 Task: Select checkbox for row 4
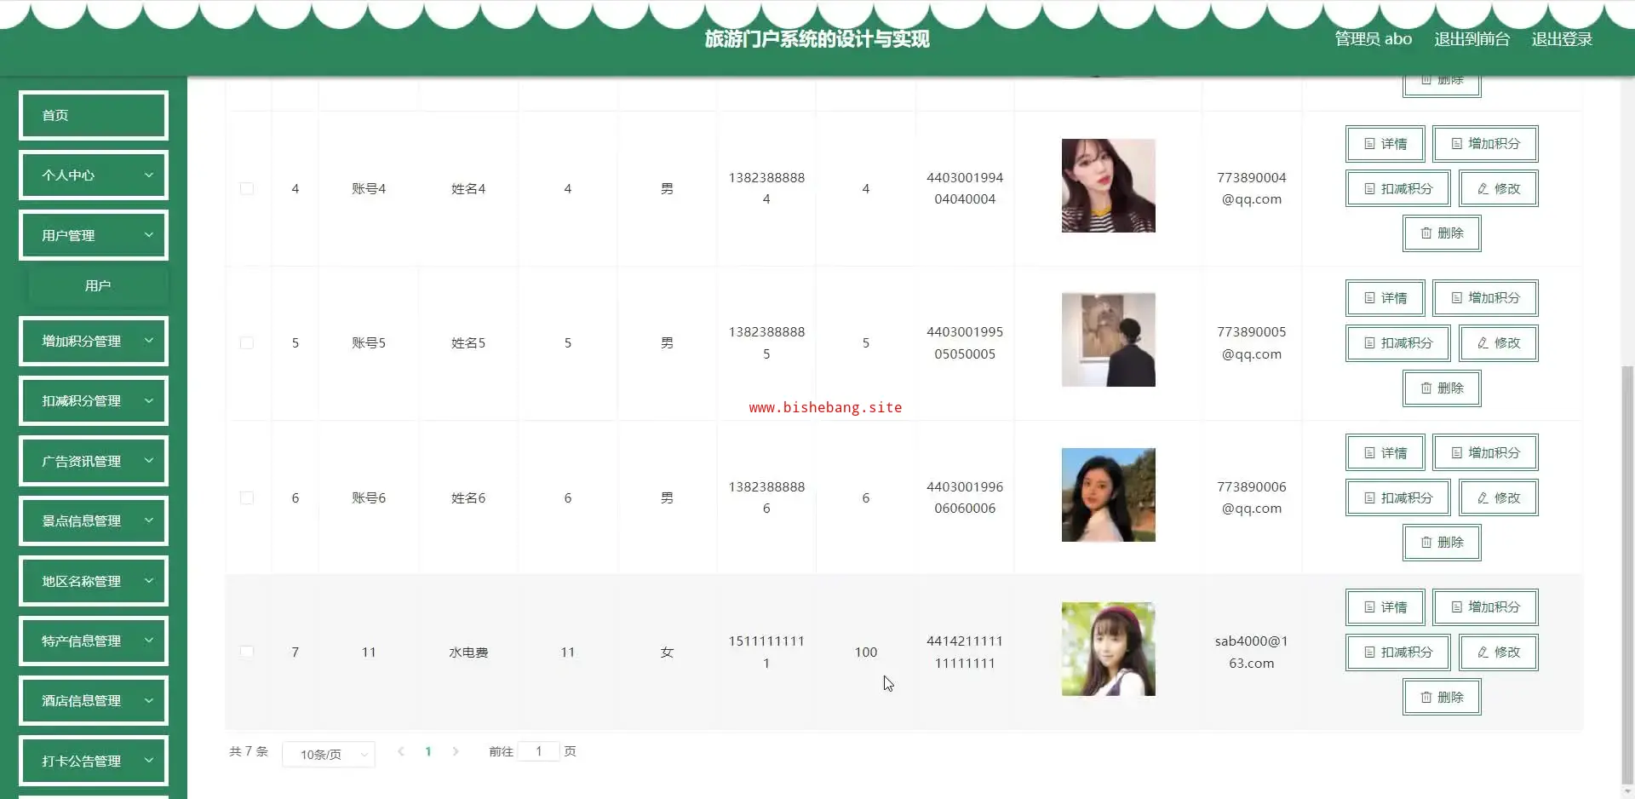[247, 188]
